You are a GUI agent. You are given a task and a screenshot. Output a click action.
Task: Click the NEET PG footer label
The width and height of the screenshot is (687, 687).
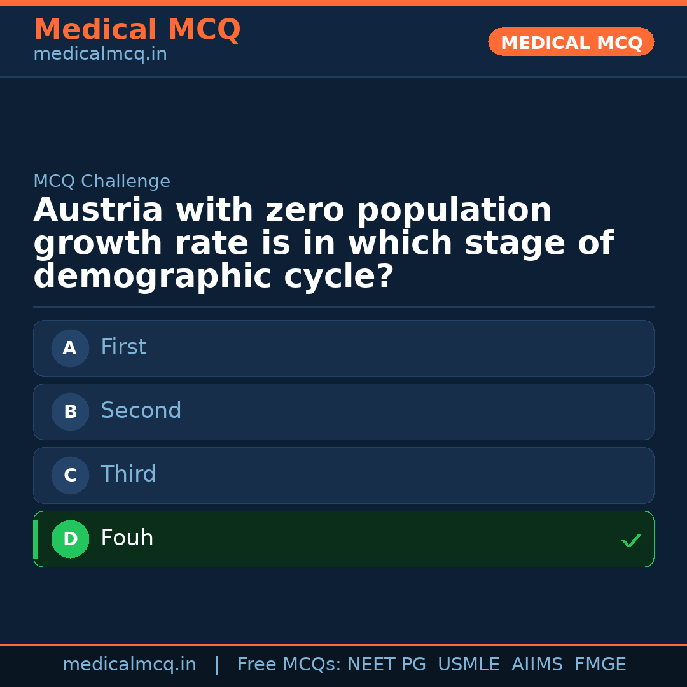pos(386,663)
